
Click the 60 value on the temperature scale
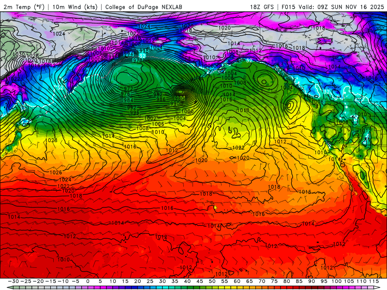[x=237, y=281]
